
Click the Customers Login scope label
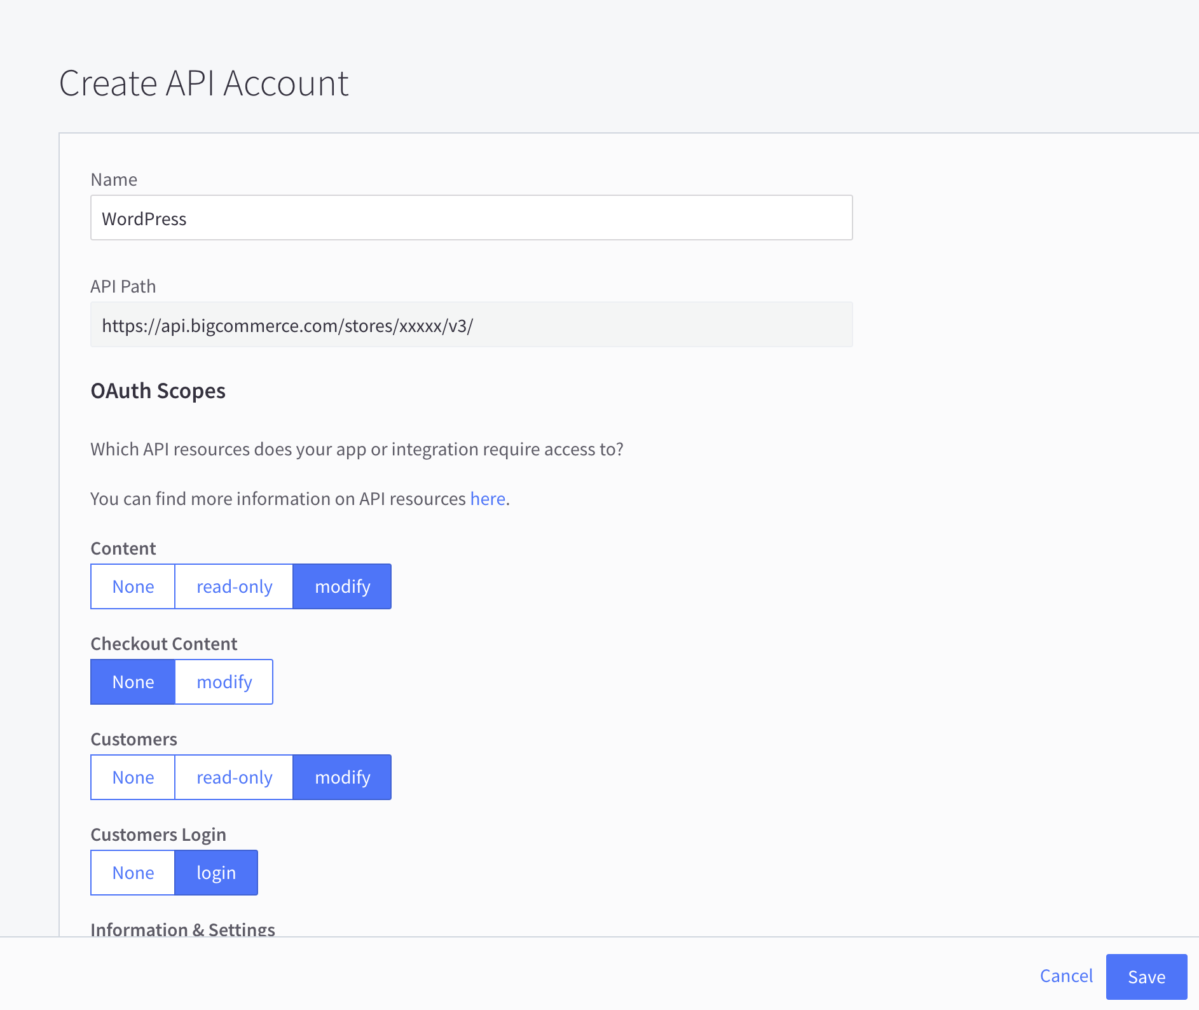(x=158, y=834)
